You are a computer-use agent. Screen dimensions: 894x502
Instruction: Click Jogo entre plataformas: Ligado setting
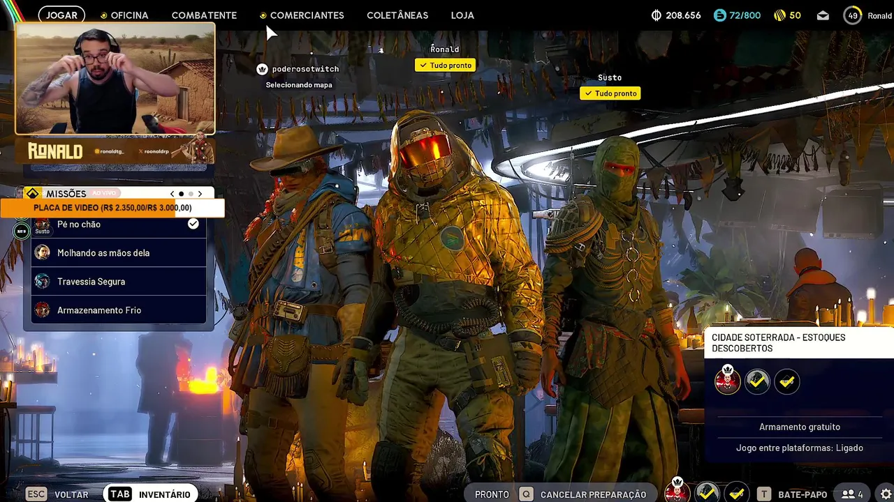[800, 448]
